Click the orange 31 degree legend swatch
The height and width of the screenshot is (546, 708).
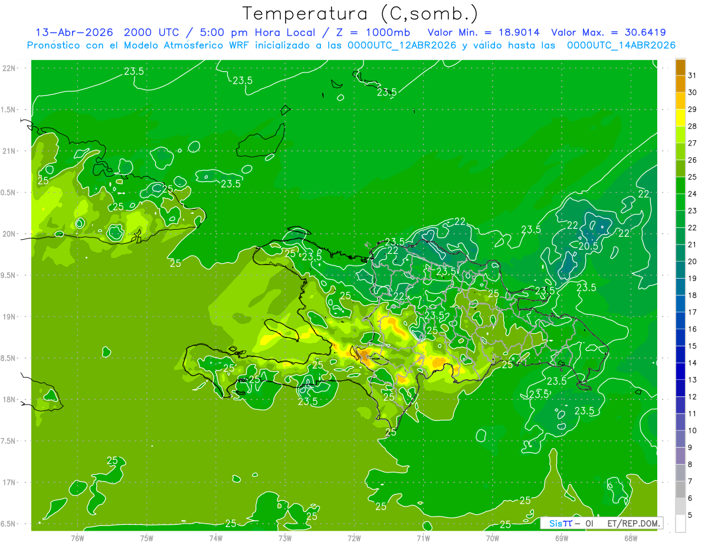680,68
